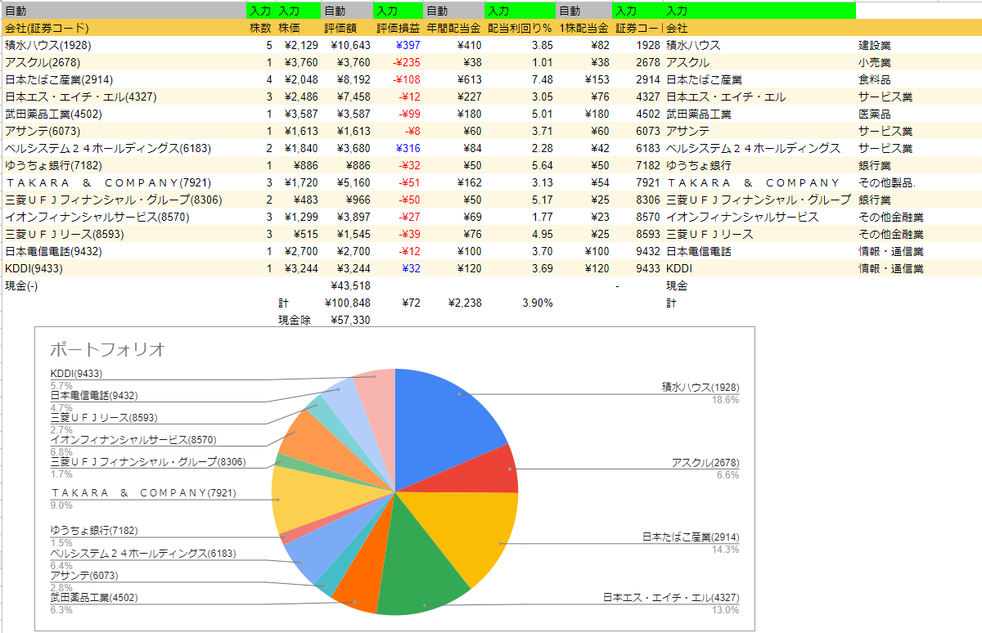Click the ベルシステム24ホールディングス(6183) chart label
This screenshot has width=982, height=633.
point(142,554)
